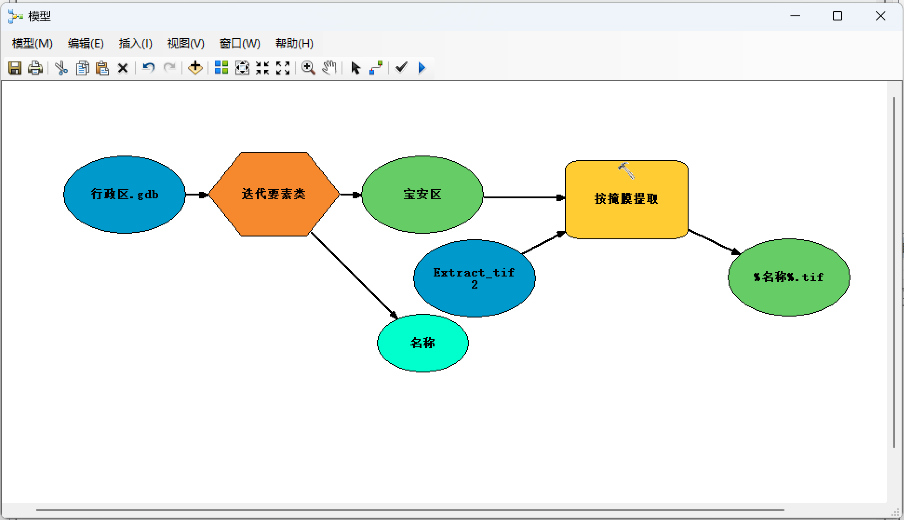This screenshot has height=520, width=904.
Task: Open the 视图(V) menu
Action: pyautogui.click(x=185, y=43)
